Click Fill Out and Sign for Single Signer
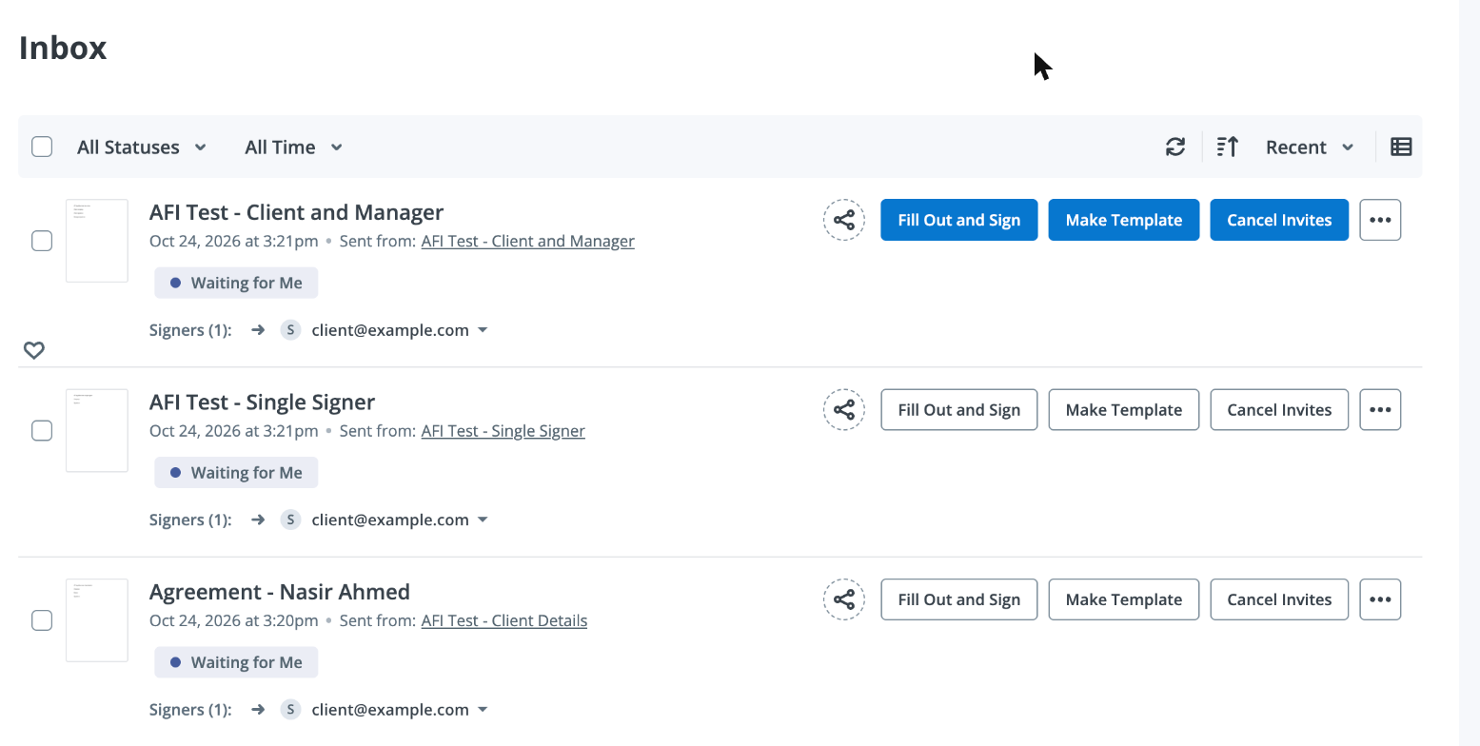The width and height of the screenshot is (1480, 746). (x=959, y=410)
